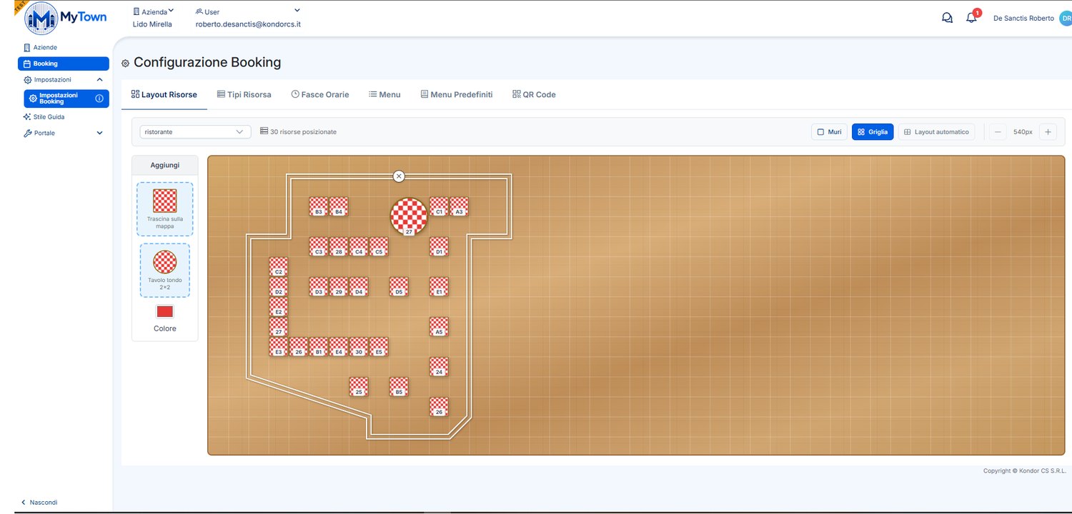This screenshot has width=1072, height=514.
Task: Open the chat messages icon
Action: [x=947, y=18]
